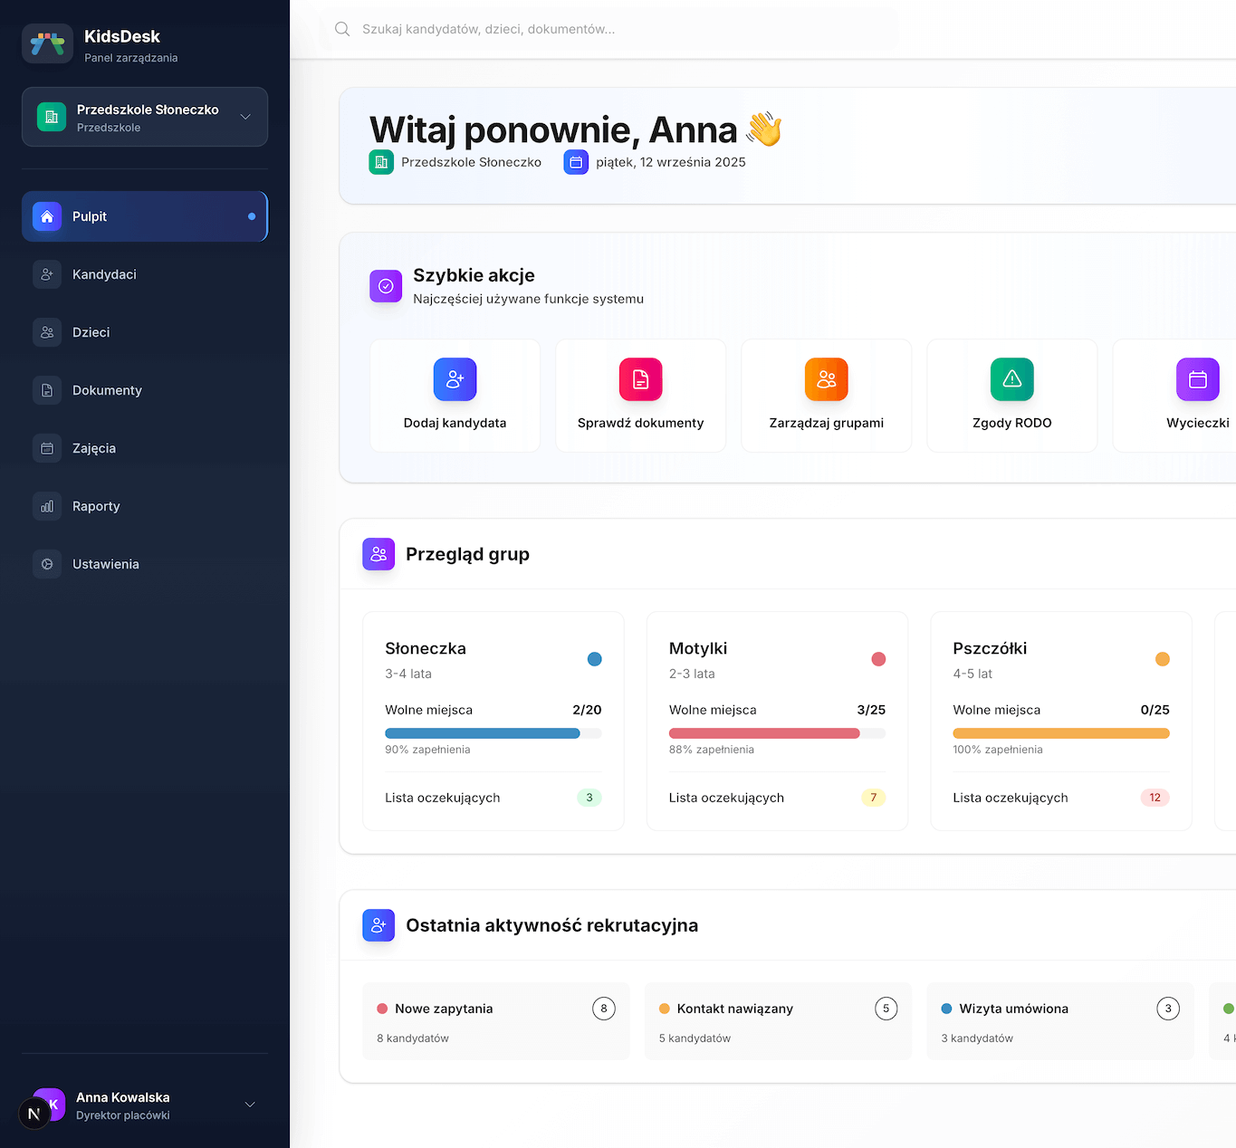
Task: Click the Dodaj kandydata quick action icon
Action: click(x=455, y=379)
